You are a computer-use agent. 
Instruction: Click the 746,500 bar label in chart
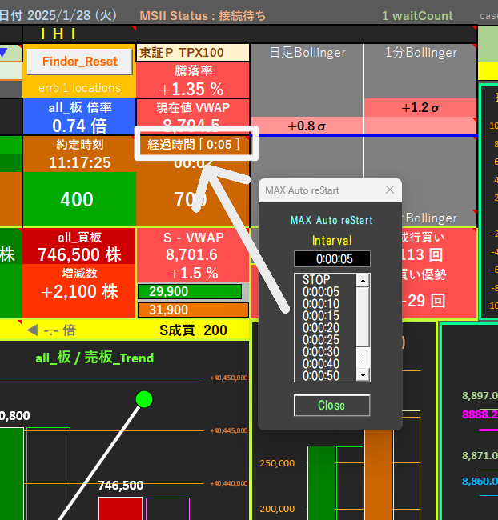(x=121, y=485)
